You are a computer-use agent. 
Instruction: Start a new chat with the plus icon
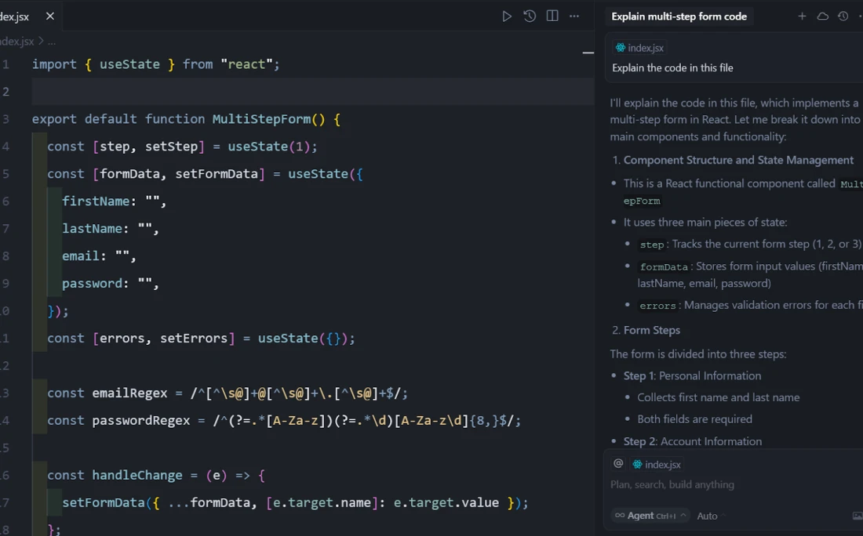(x=802, y=16)
